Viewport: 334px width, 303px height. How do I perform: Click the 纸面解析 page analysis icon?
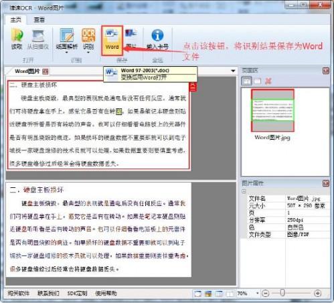tap(67, 35)
